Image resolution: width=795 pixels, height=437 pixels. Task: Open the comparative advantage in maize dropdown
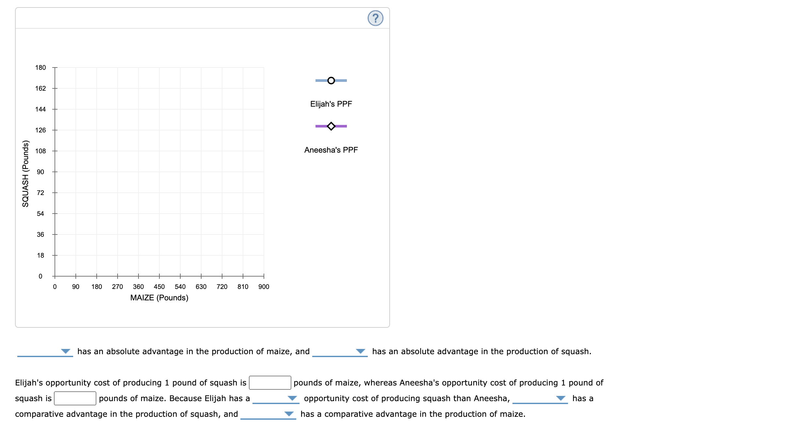tap(268, 414)
